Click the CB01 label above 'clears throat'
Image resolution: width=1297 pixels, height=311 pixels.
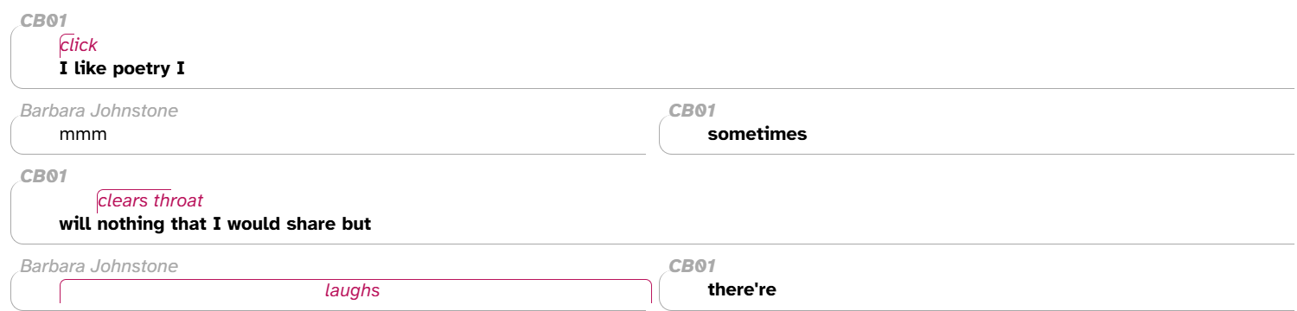[44, 175]
